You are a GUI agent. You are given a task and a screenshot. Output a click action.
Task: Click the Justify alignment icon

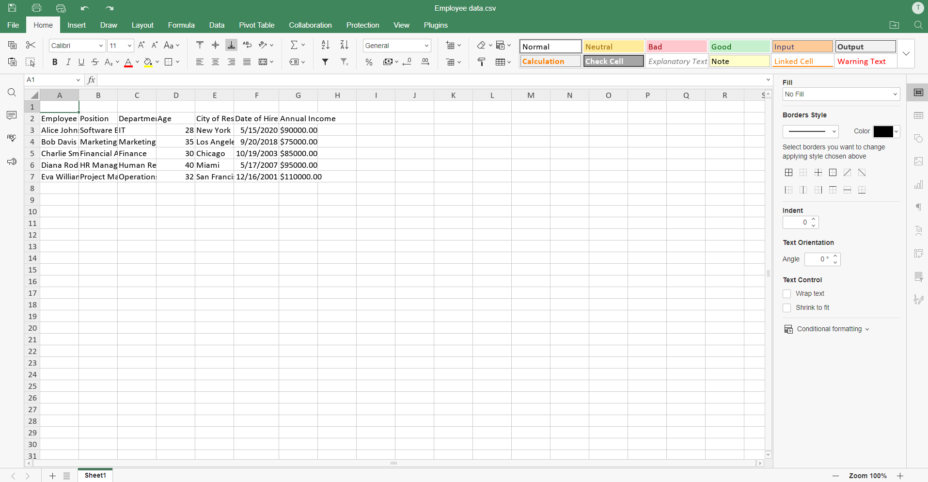[247, 62]
